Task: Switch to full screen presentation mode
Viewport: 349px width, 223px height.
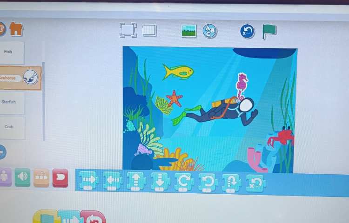Action: (x=128, y=30)
